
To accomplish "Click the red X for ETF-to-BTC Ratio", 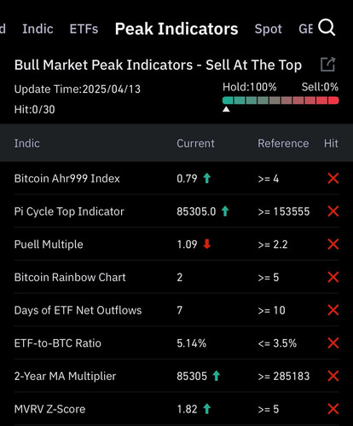I will pos(333,343).
